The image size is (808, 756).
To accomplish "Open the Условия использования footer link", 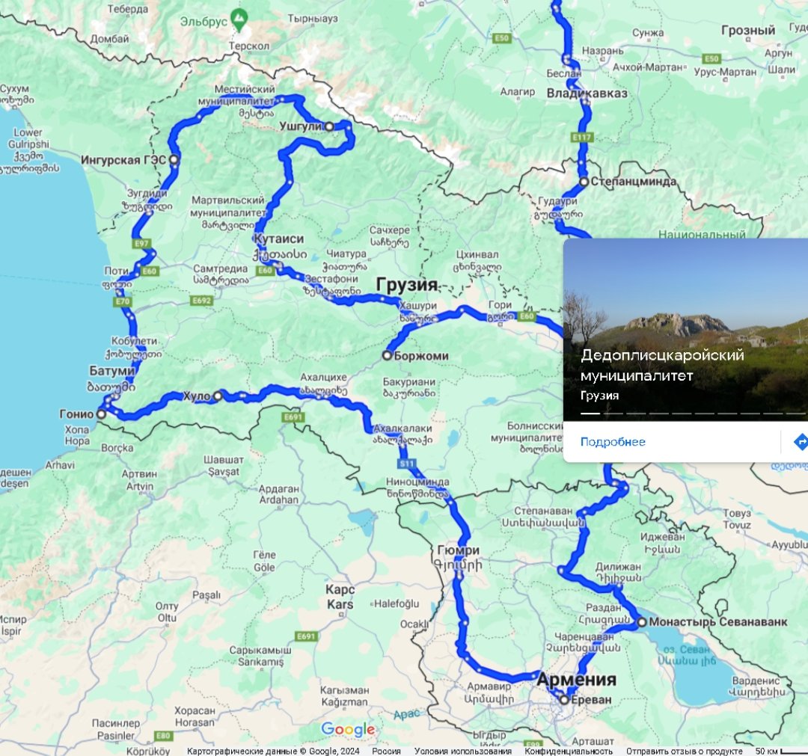I will (463, 752).
